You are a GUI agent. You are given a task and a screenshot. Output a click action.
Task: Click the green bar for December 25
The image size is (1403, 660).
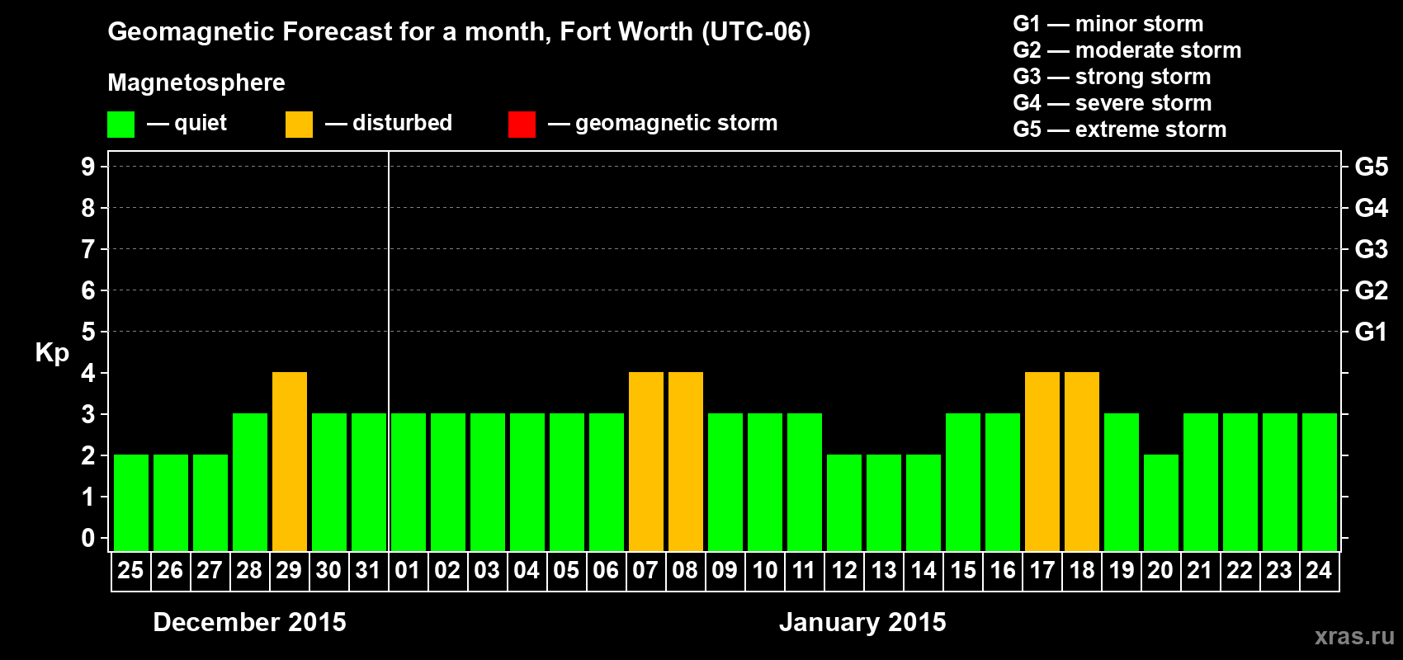click(x=131, y=502)
